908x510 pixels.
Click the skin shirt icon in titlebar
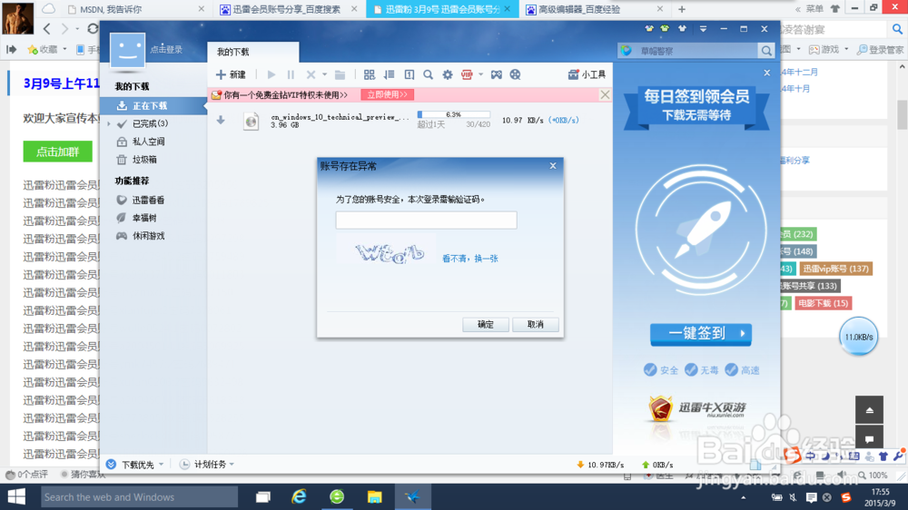tap(682, 29)
